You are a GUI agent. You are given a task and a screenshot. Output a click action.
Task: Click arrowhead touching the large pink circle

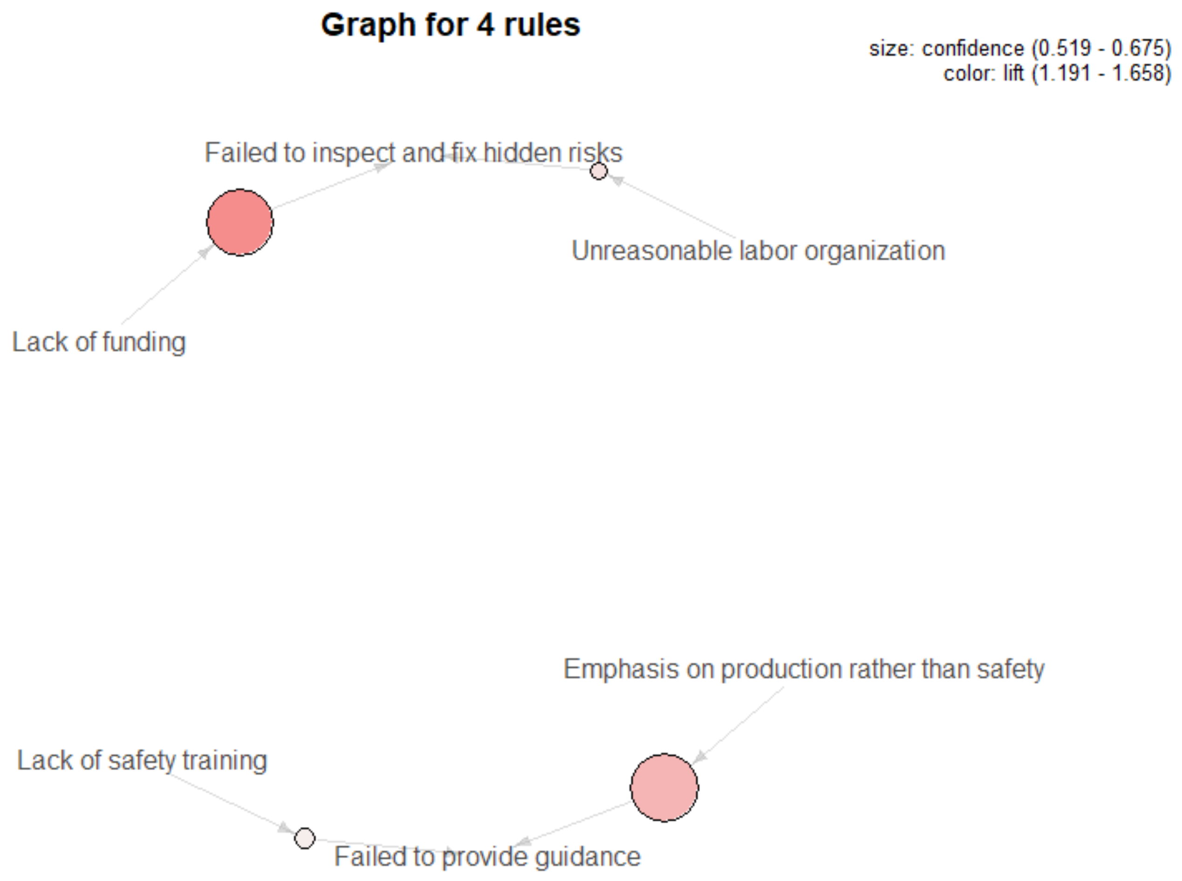[x=700, y=757]
